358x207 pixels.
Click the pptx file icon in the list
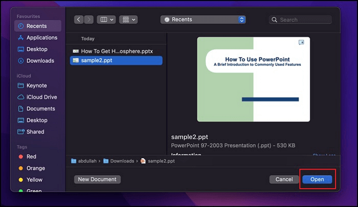(76, 51)
